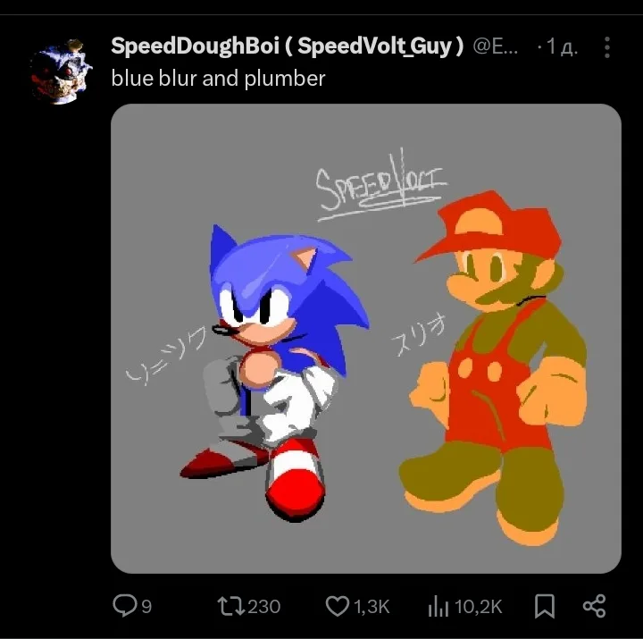Image resolution: width=643 pixels, height=639 pixels.
Task: Open the three-dot more options menu
Action: click(607, 47)
